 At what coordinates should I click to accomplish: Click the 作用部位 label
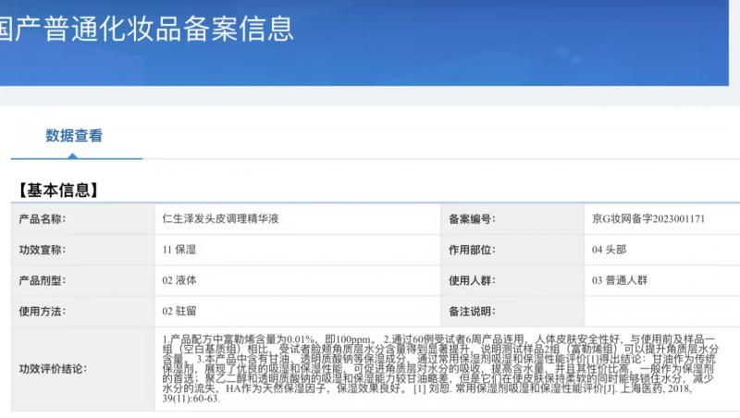472,250
